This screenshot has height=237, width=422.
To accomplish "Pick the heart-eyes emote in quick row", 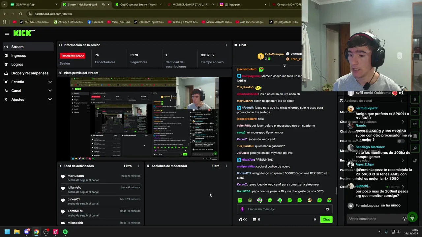I will tap(329, 200).
